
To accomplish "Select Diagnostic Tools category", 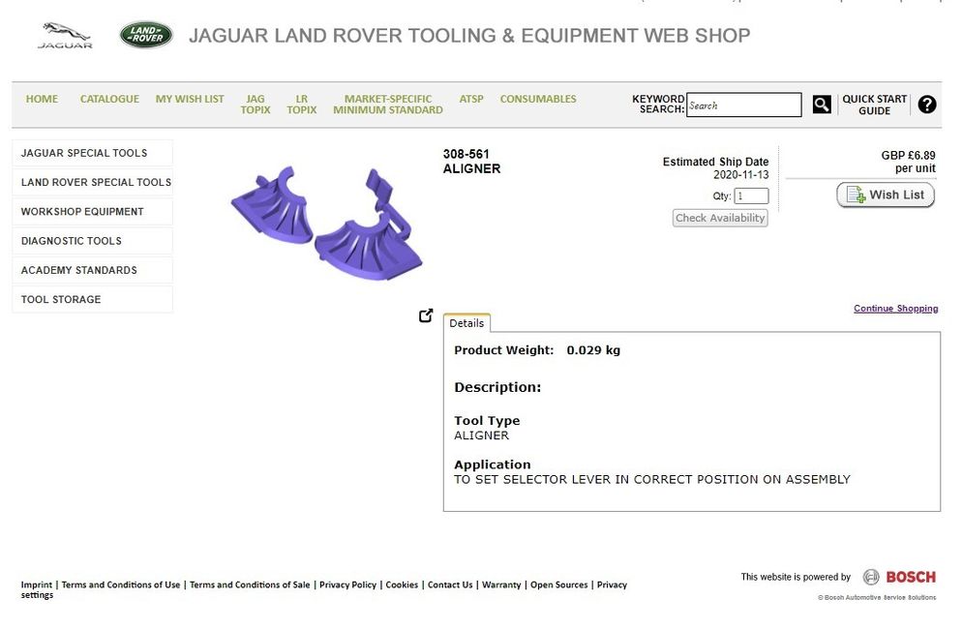I will (92, 241).
